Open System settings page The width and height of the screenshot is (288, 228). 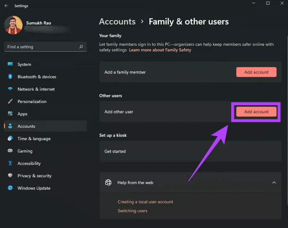(45, 64)
